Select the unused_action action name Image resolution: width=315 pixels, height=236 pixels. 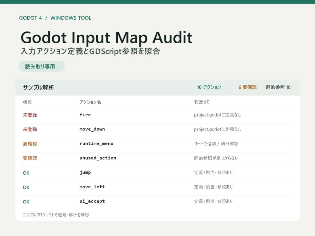98,158
